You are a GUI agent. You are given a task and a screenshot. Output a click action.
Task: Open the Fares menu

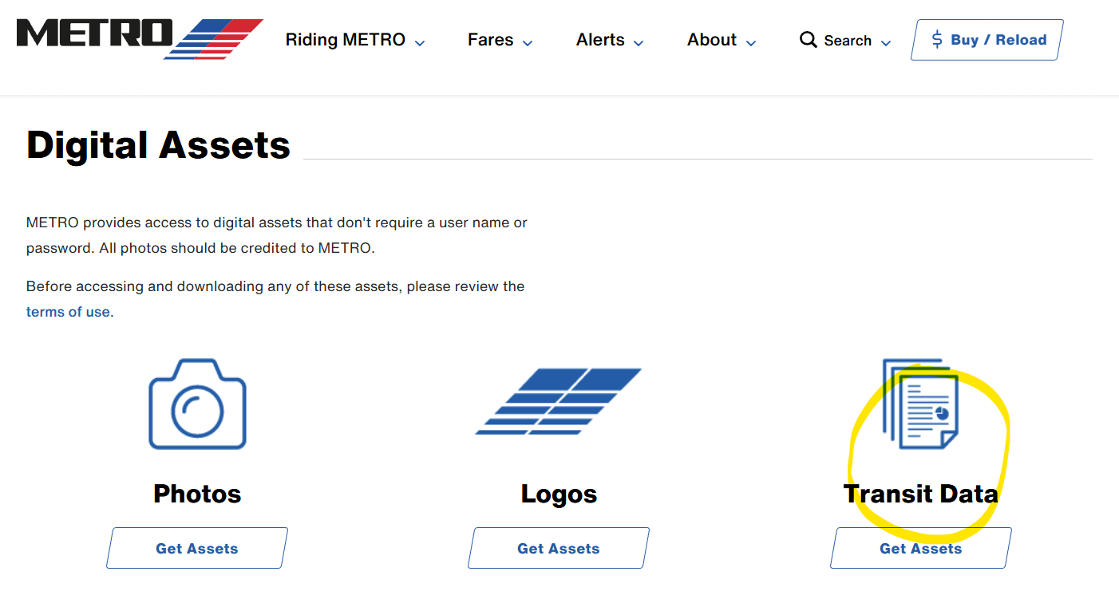(x=490, y=40)
